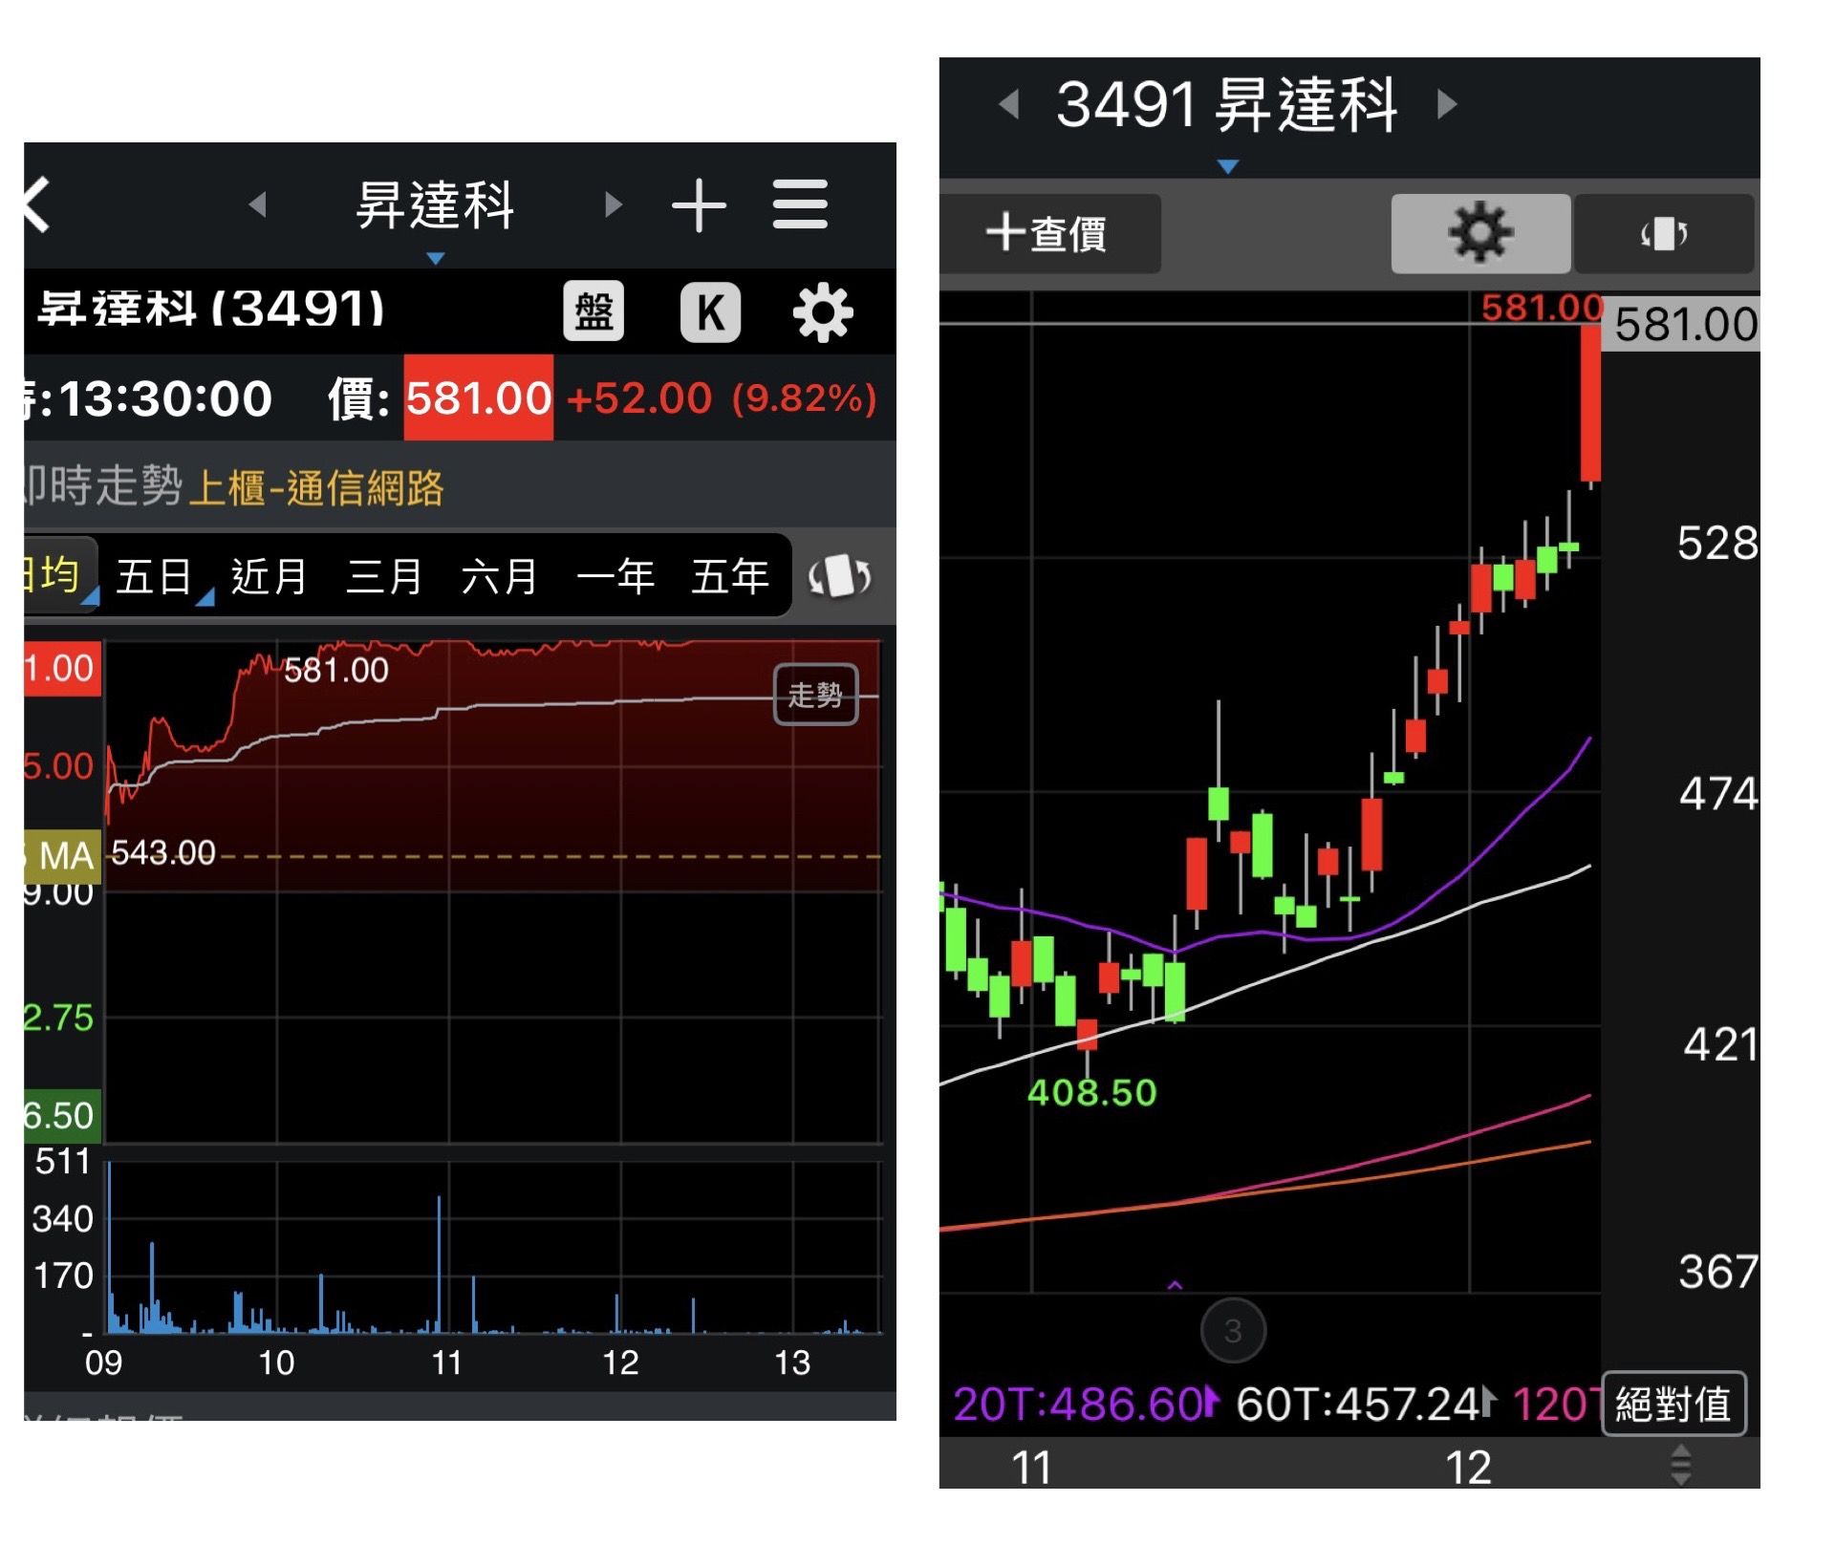The height and width of the screenshot is (1545, 1835).
Task: Tap the back arrow in left panel
Action: click(36, 204)
